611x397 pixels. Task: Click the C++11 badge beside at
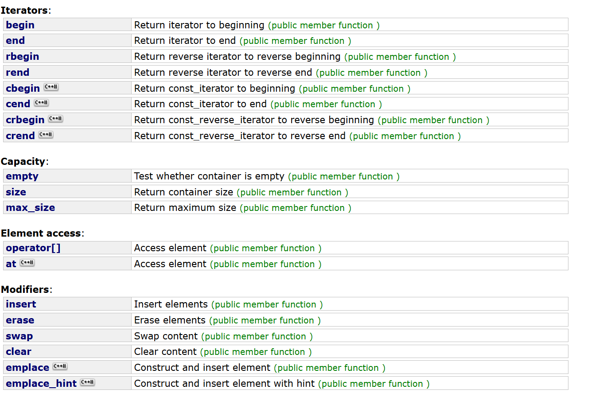point(27,263)
